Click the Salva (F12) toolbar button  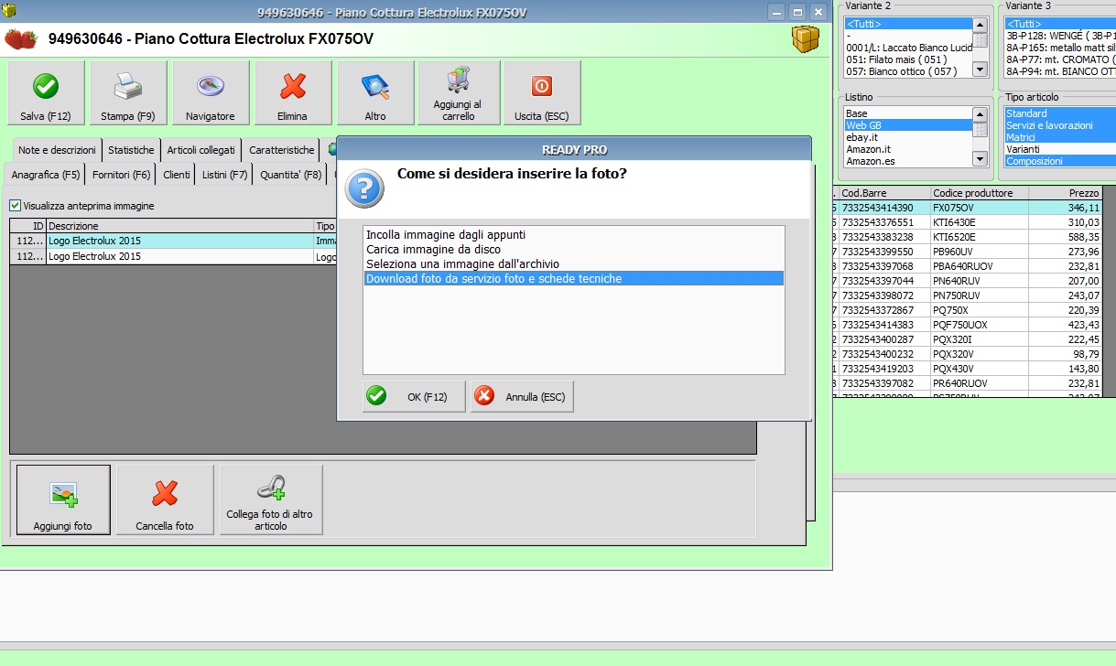click(x=46, y=93)
